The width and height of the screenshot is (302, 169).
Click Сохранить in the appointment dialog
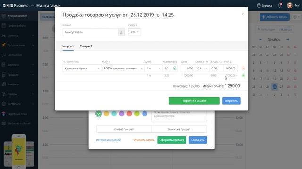(198, 140)
